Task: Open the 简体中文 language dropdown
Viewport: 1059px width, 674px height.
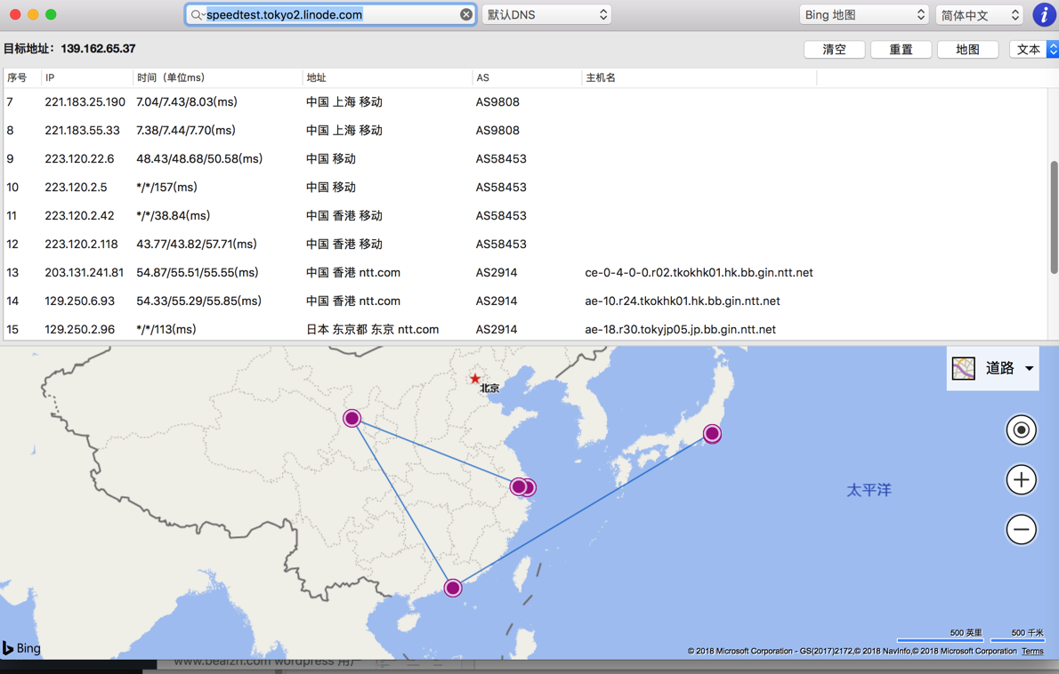Action: (979, 15)
